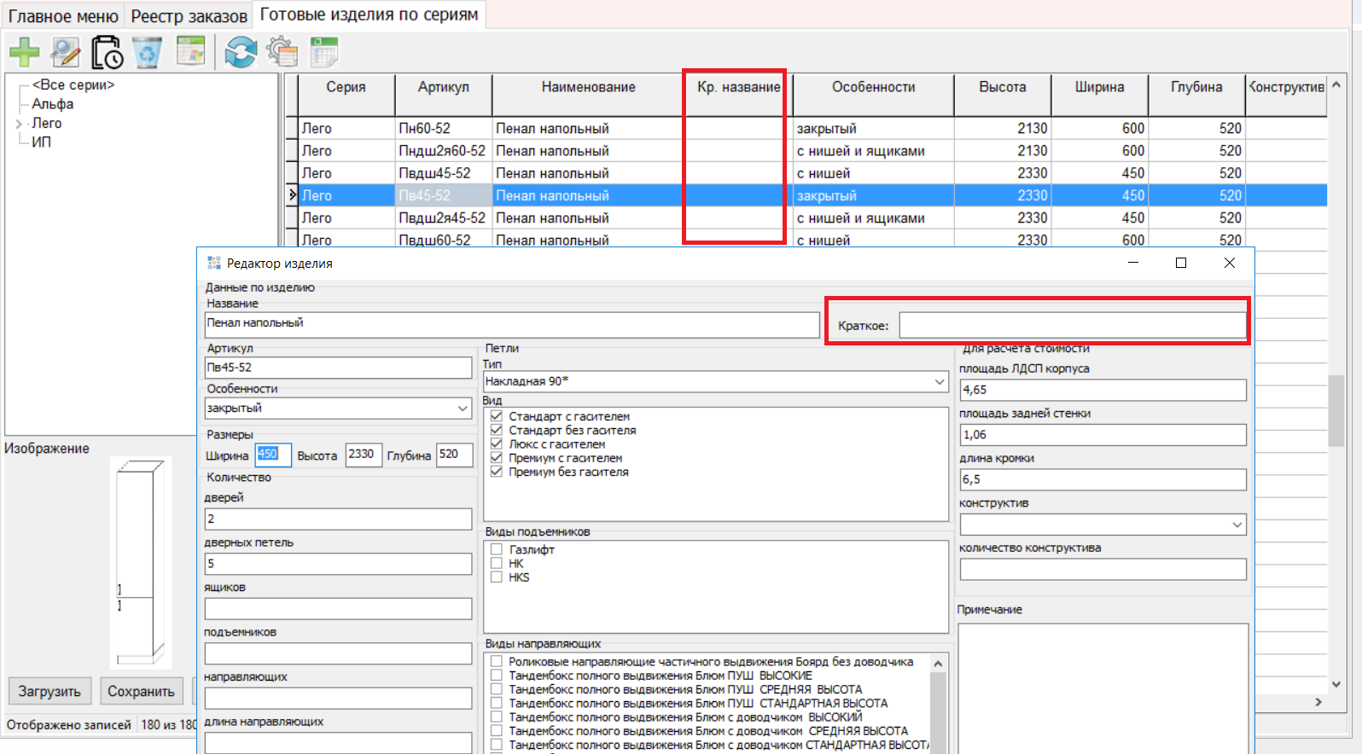Open the 'Реестр заказов' tab

click(189, 16)
